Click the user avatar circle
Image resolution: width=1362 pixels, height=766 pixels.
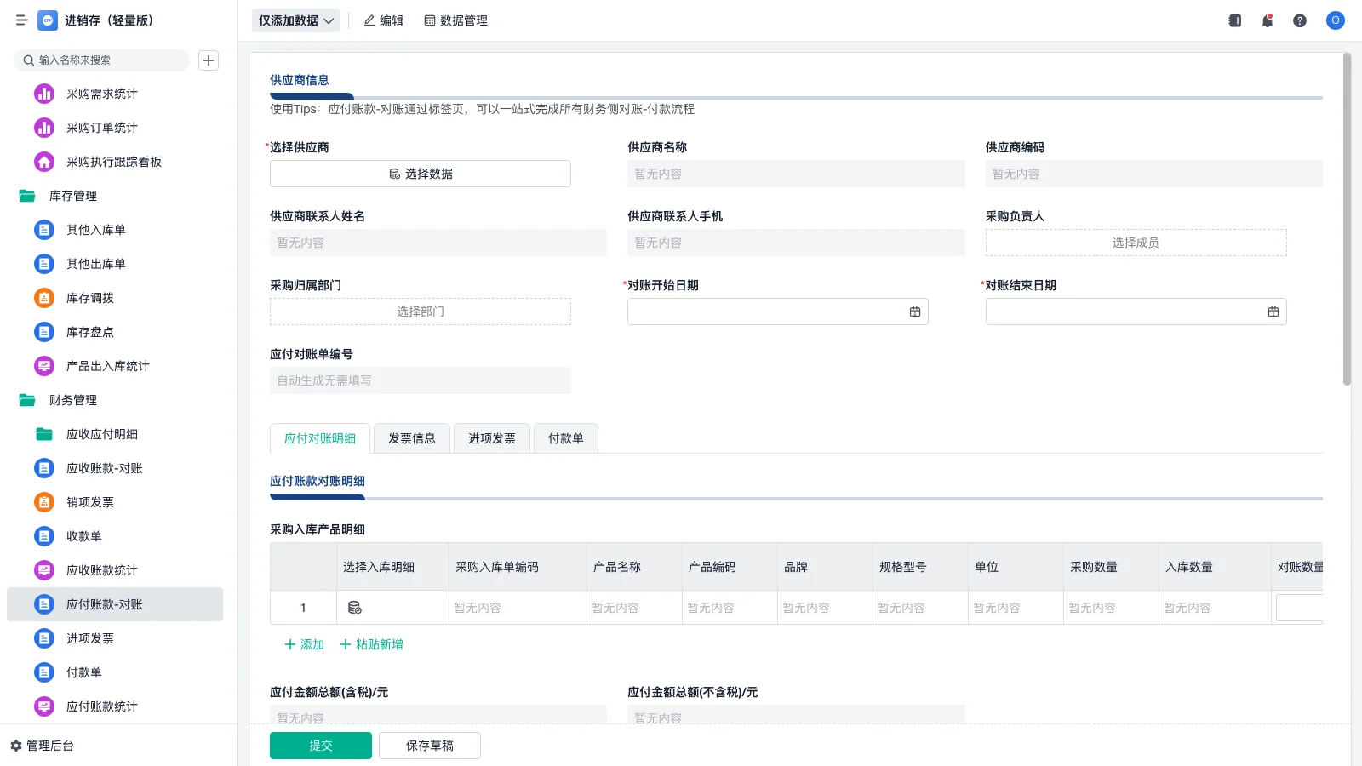point(1335,20)
